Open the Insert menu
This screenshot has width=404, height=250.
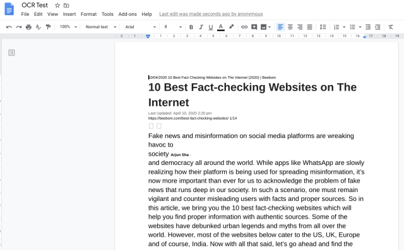click(69, 14)
